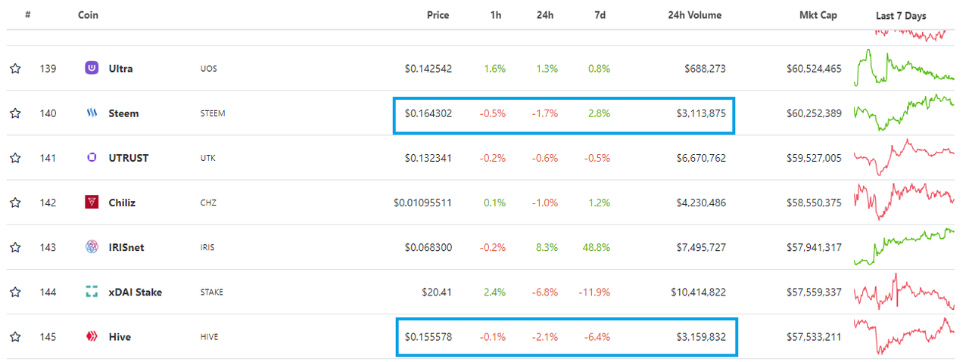The width and height of the screenshot is (969, 362).
Task: Open the Hive coin page
Action: coord(120,337)
